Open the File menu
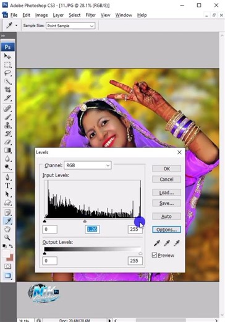Screen dimensions: 225x322 [14, 15]
